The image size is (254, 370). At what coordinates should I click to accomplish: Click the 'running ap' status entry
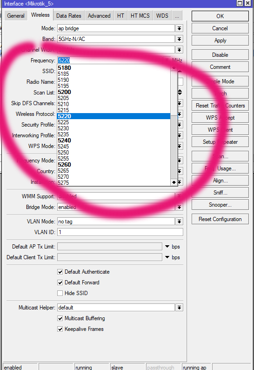197,367
